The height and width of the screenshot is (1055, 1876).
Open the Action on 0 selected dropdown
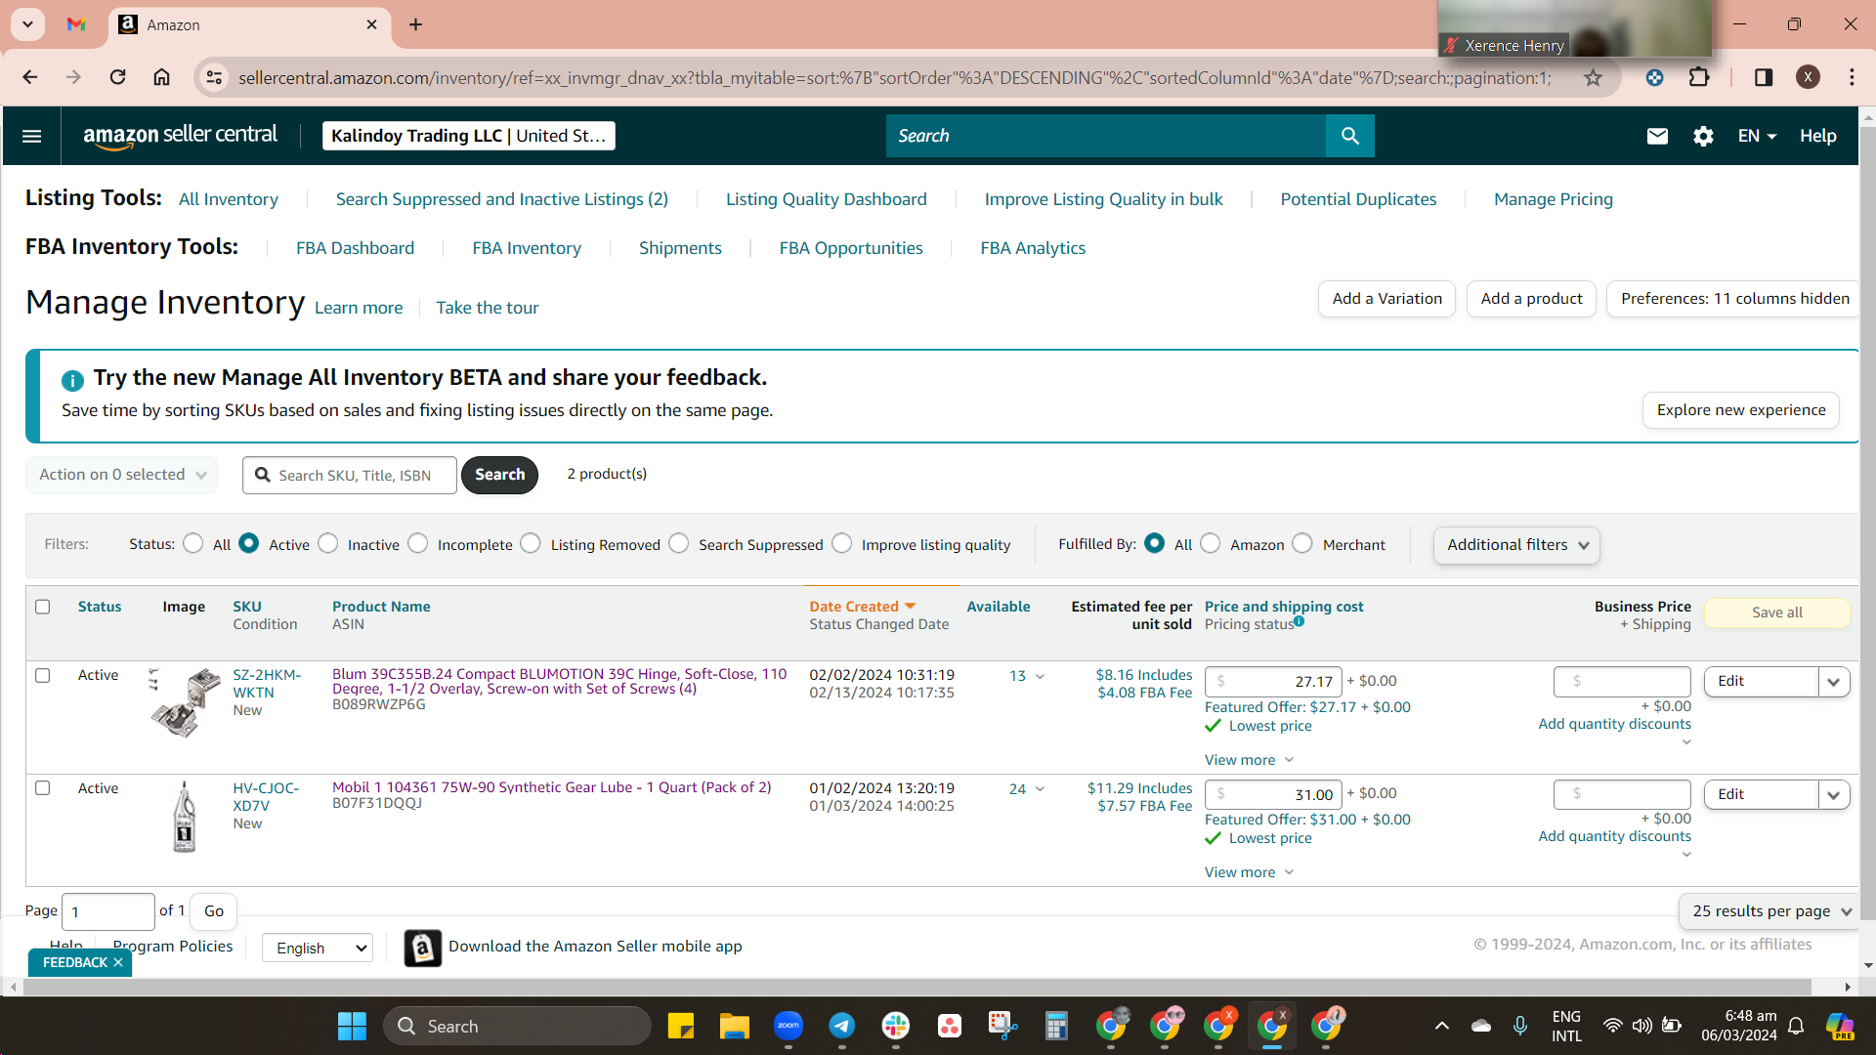122,475
